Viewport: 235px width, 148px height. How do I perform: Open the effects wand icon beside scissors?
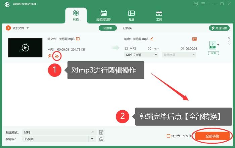(50, 55)
